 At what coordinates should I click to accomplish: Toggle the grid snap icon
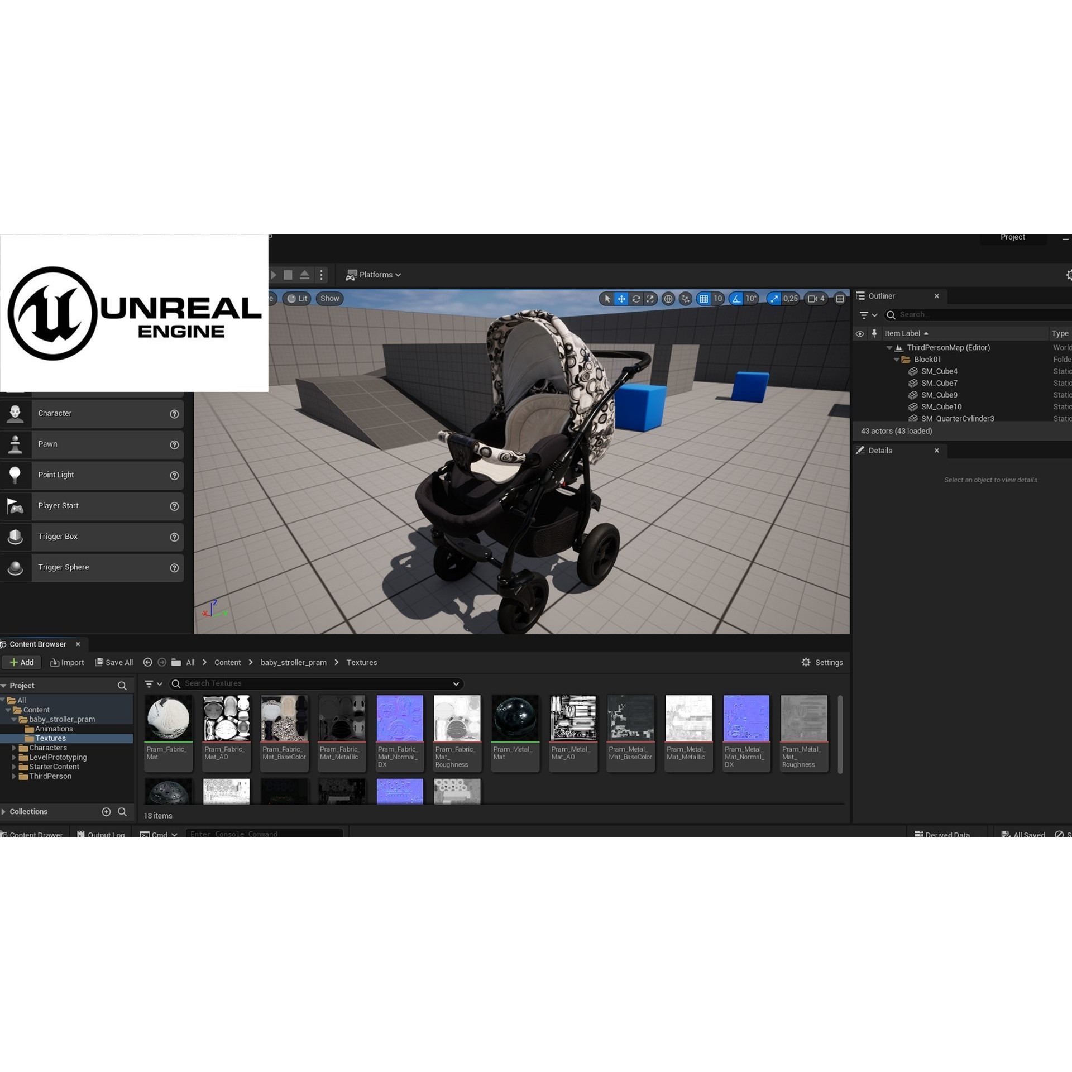click(x=703, y=299)
